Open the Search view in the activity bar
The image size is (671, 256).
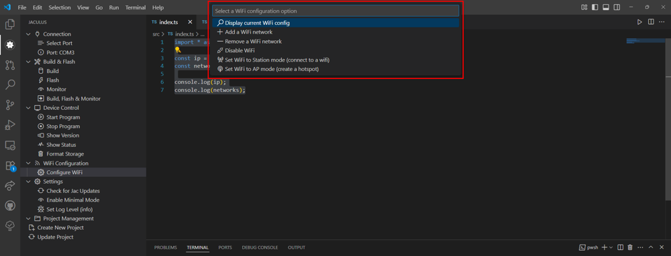click(10, 84)
